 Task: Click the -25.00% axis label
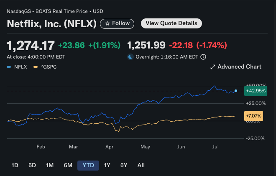255,138
